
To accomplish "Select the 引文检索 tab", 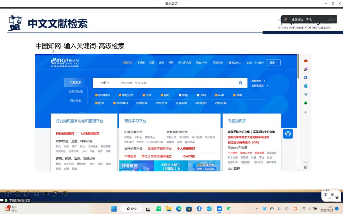I will tap(76, 101).
